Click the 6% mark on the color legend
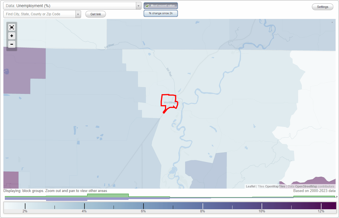339x218 pixels. [x=144, y=206]
